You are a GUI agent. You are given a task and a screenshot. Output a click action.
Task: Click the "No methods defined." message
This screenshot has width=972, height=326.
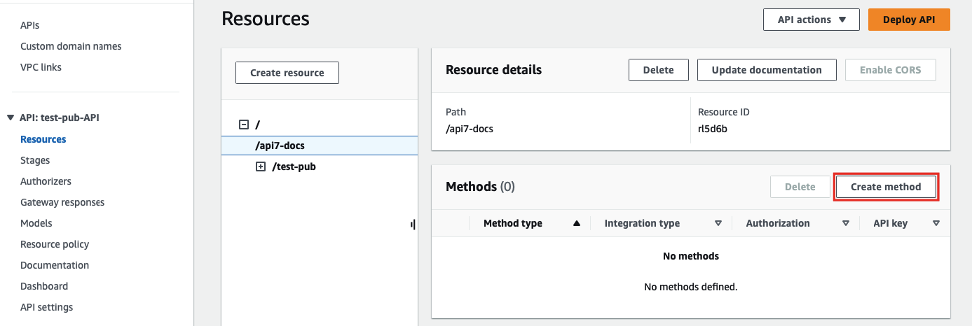tap(691, 287)
